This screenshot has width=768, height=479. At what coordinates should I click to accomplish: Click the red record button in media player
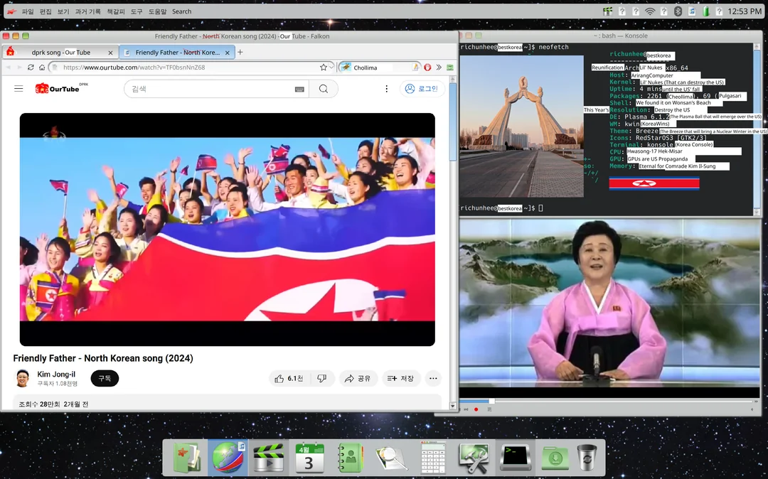click(x=476, y=409)
